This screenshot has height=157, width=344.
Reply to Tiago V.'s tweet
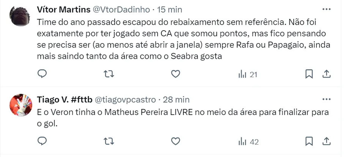(x=42, y=141)
